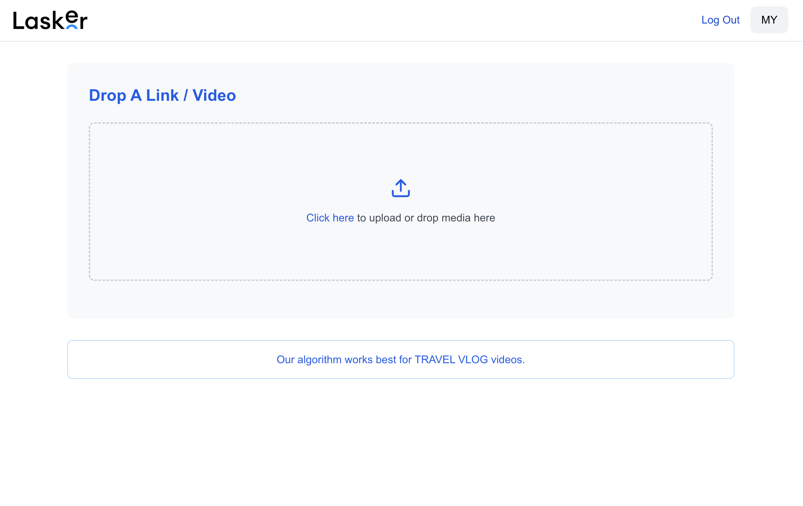Image resolution: width=803 pixels, height=506 pixels.
Task: Click the words "TRAVEL VLOG" in banner
Action: pos(451,360)
